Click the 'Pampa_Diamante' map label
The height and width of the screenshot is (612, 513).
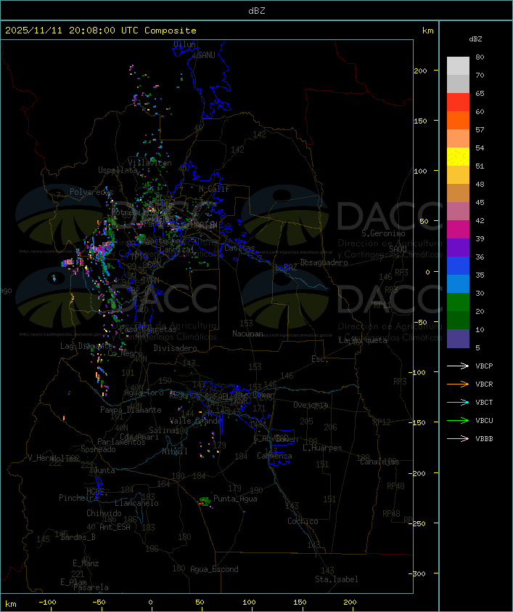pos(131,410)
